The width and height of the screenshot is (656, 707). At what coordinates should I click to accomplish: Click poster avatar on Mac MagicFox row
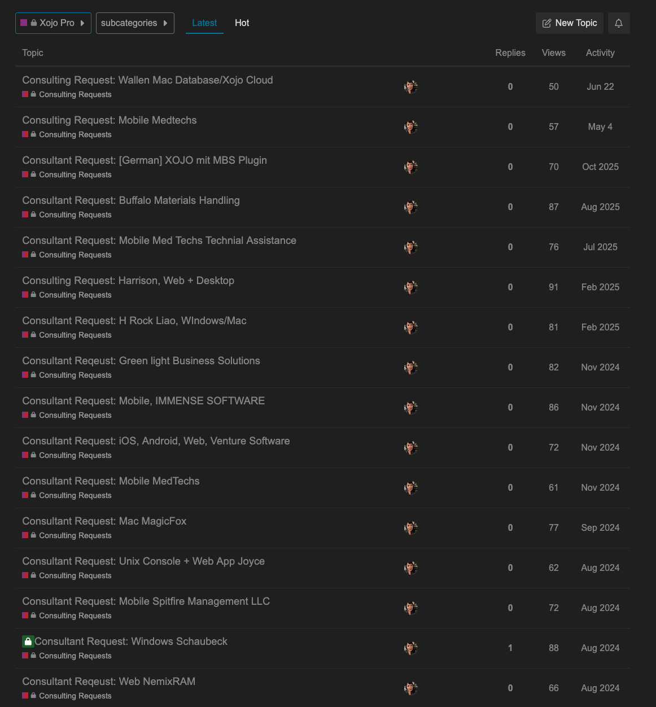(411, 528)
